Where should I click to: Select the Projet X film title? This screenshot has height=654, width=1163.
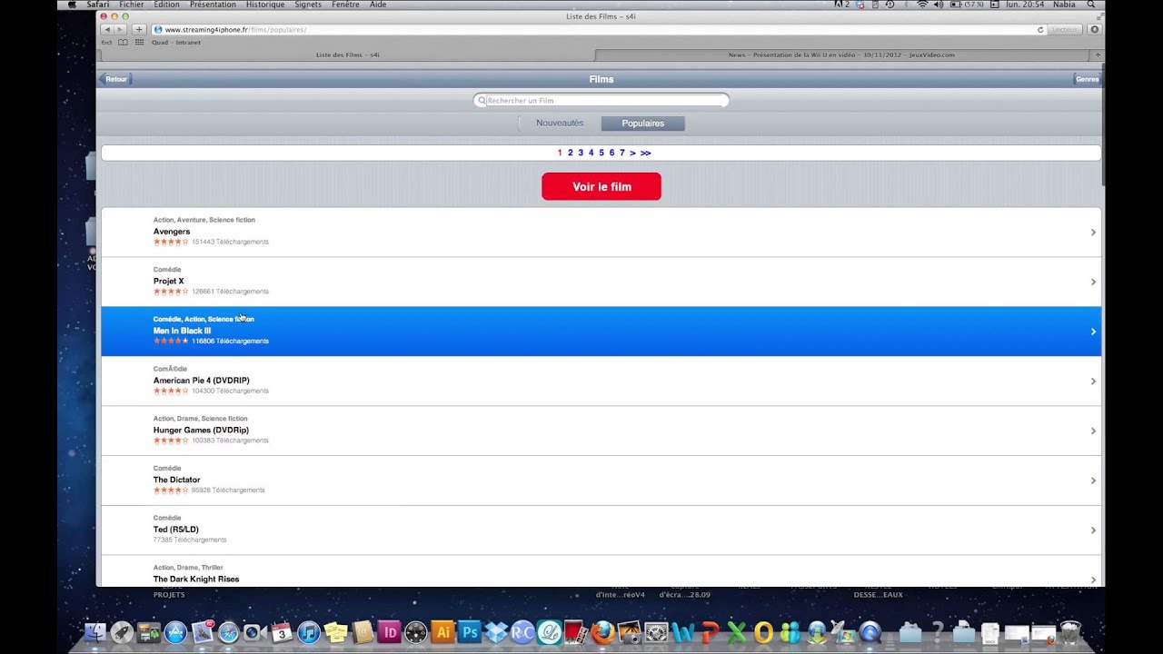click(x=168, y=282)
